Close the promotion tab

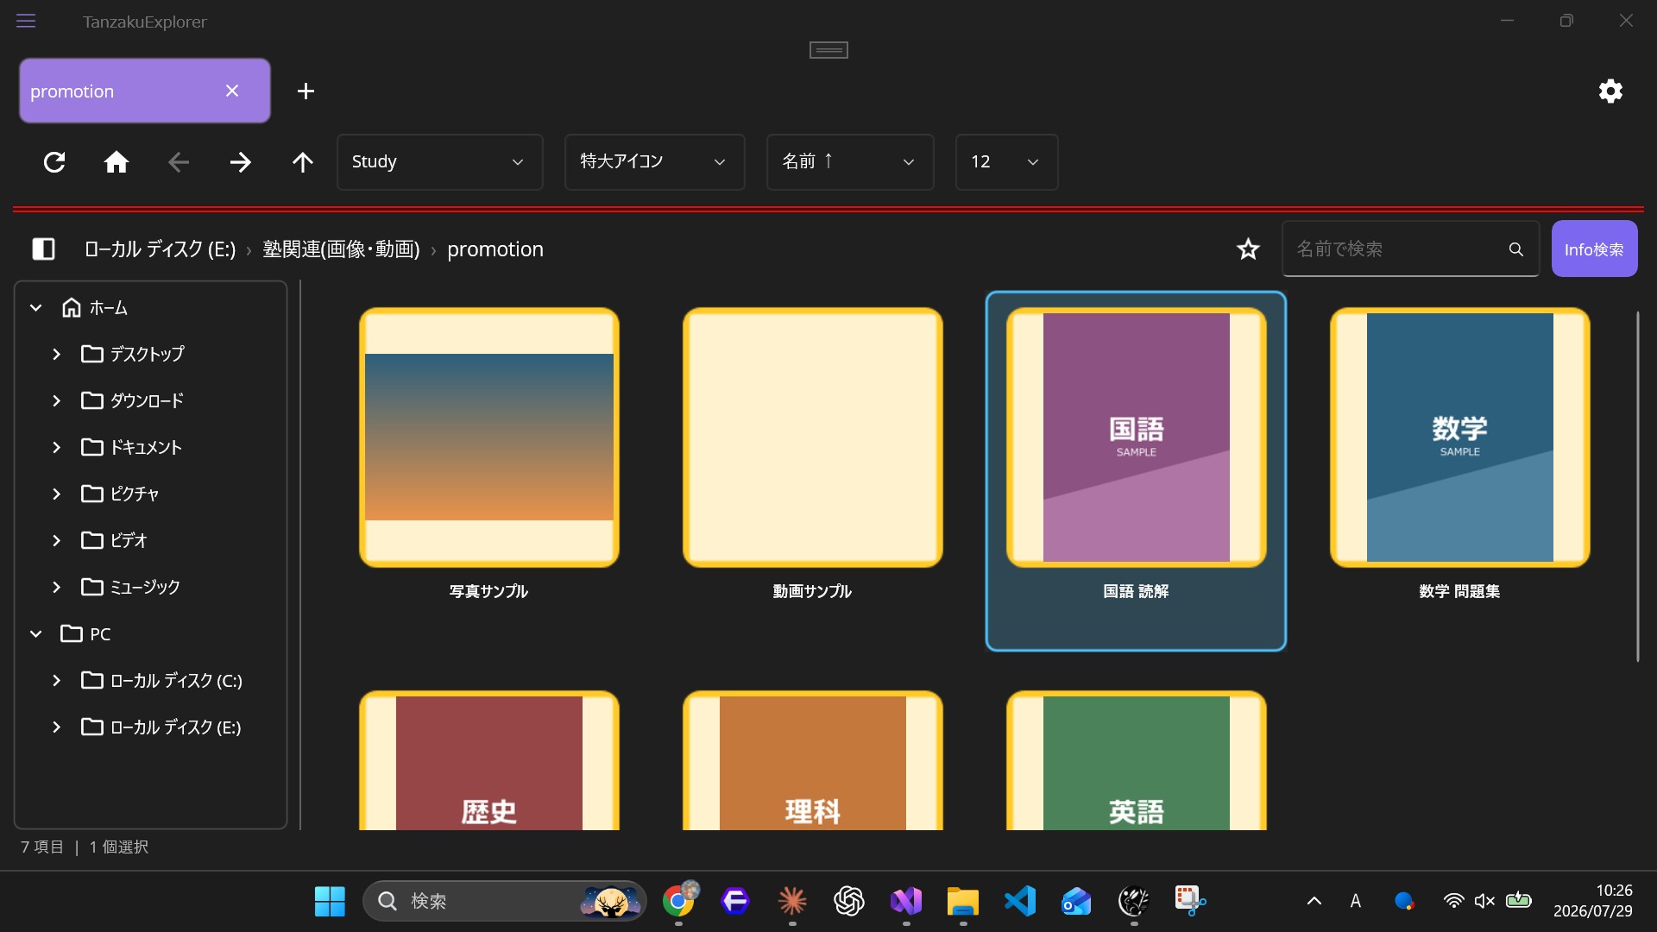pos(232,91)
